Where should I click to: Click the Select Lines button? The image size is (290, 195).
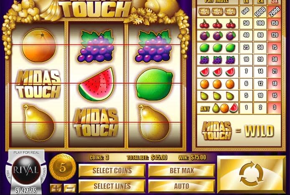112,186
